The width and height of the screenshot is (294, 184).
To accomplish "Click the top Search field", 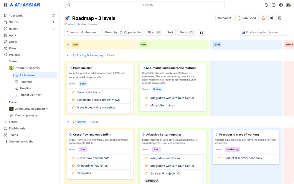I will [145, 5].
